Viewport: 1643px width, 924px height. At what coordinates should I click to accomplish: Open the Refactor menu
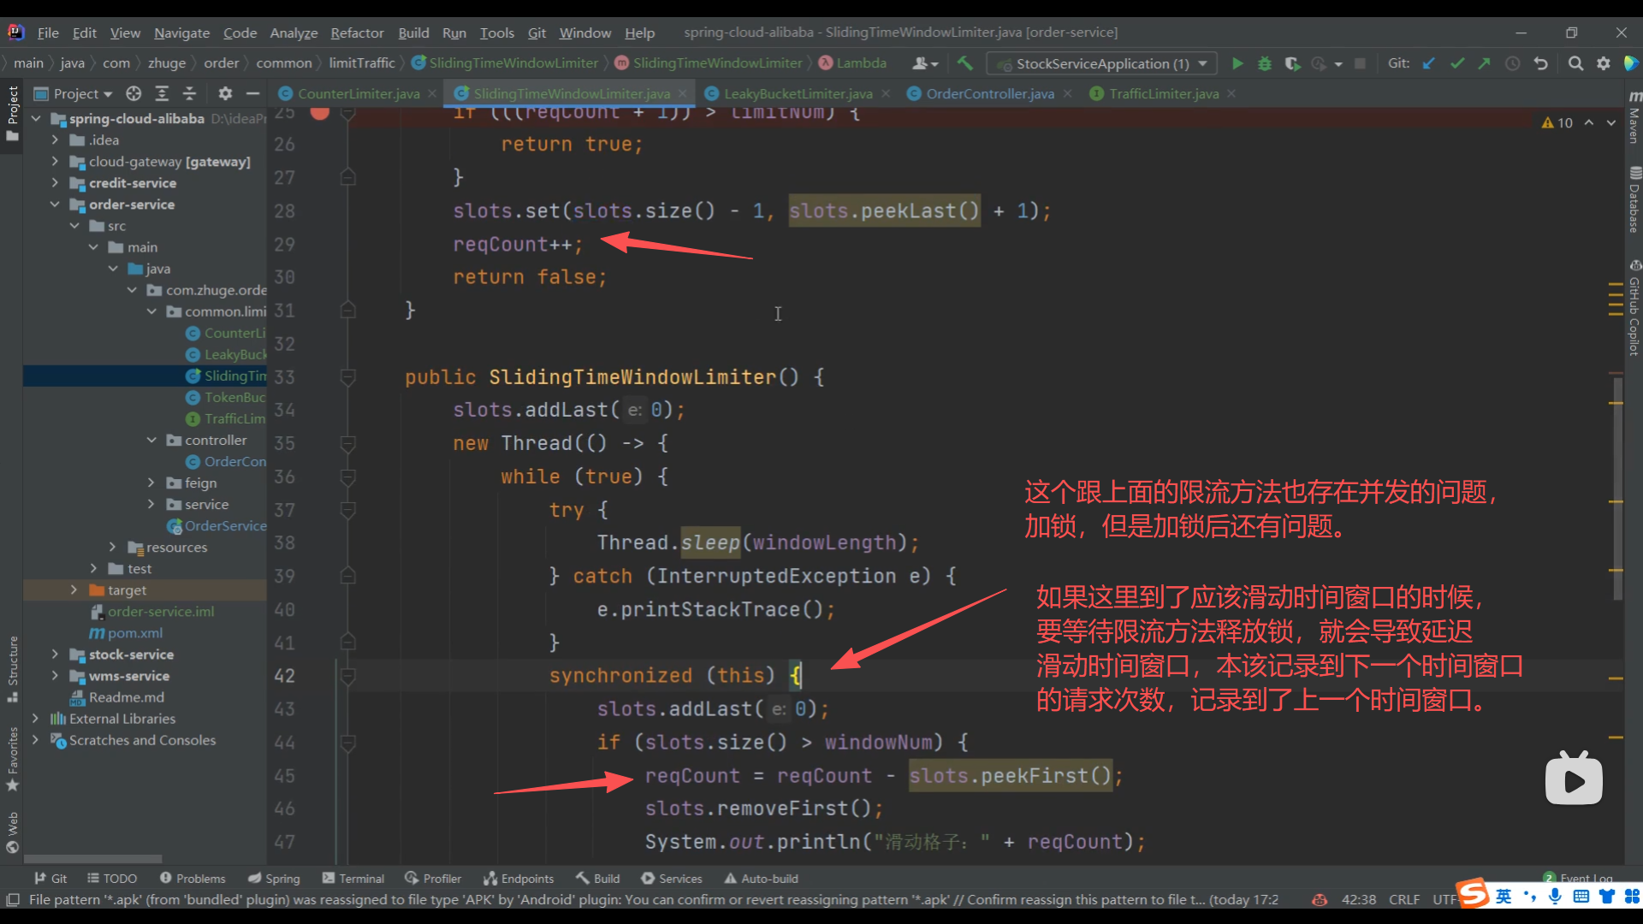tap(357, 33)
